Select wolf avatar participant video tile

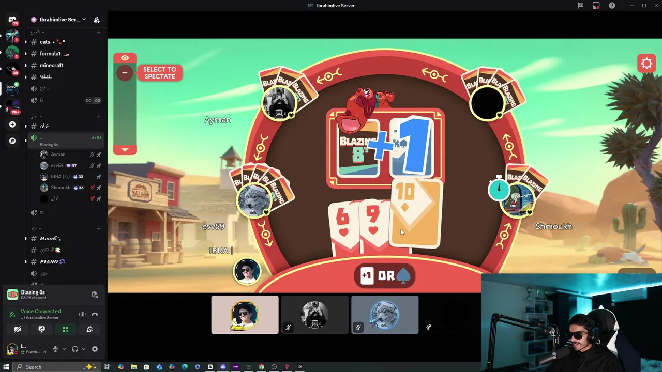[x=385, y=315]
